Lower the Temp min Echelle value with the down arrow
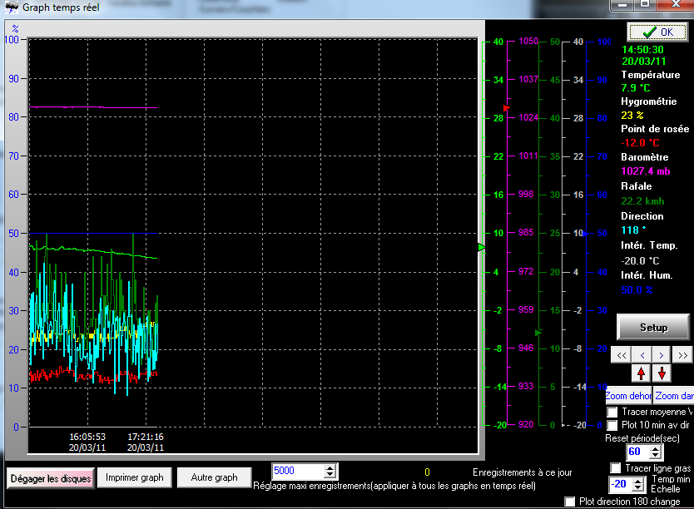The height and width of the screenshot is (509, 694). pos(637,487)
